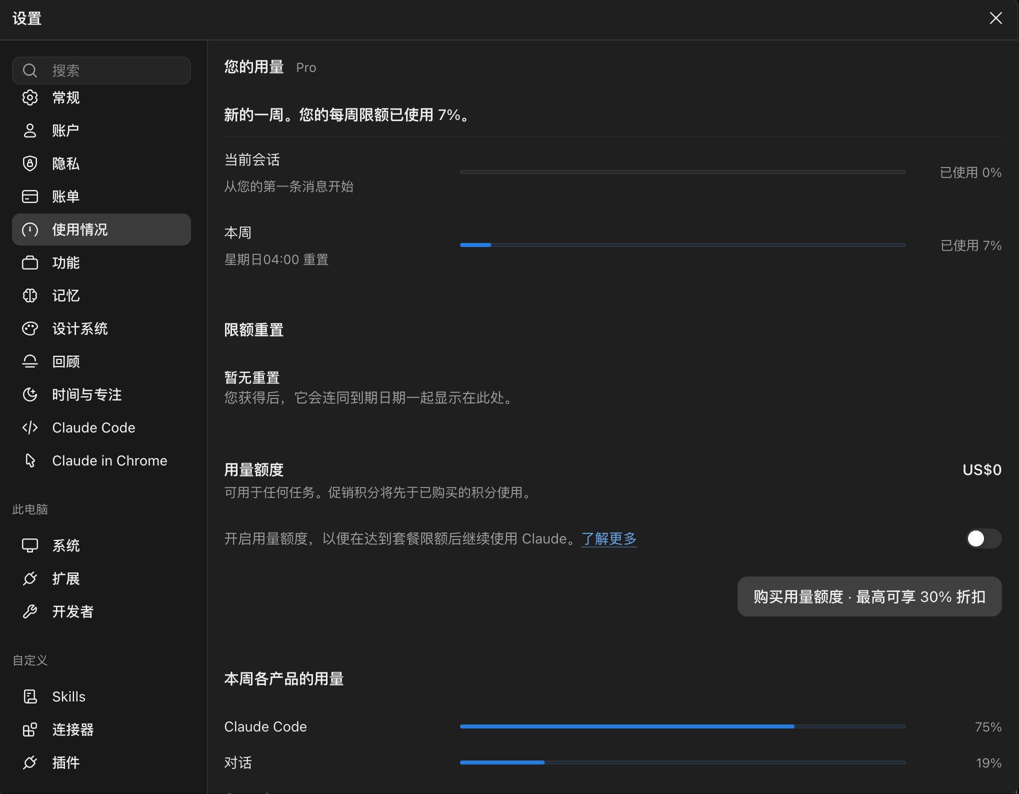The height and width of the screenshot is (794, 1019).
Task: Click the search magnifier icon
Action: [x=30, y=70]
